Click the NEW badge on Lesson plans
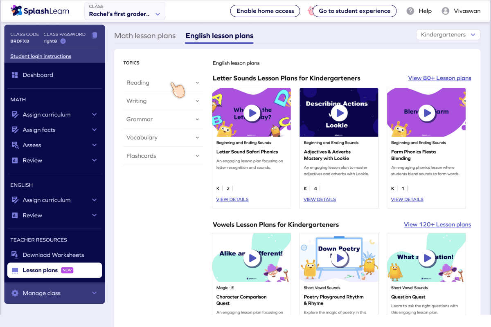 pos(67,270)
